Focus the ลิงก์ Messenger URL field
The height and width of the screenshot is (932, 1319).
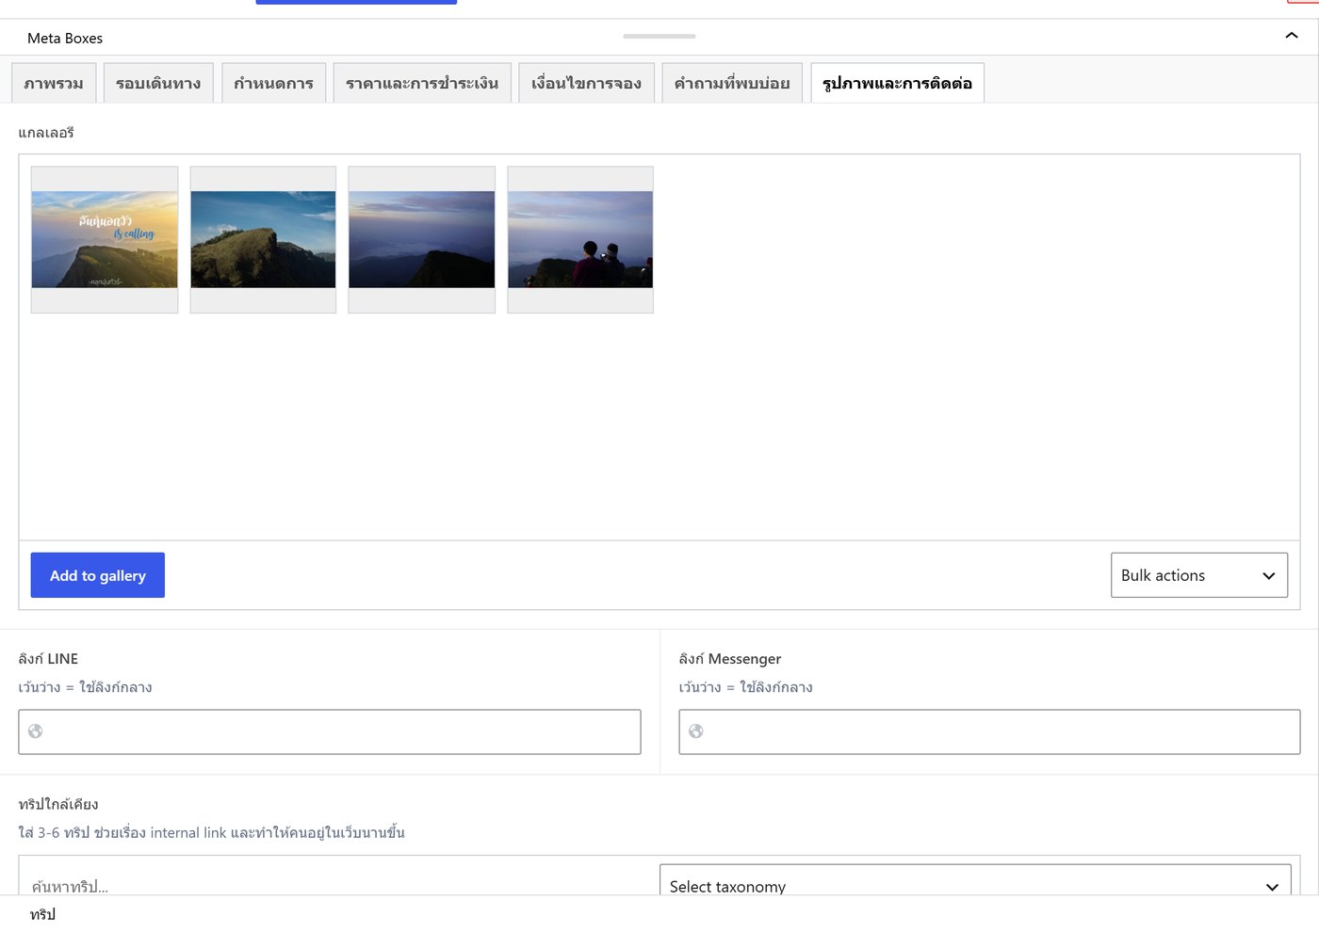coord(989,731)
